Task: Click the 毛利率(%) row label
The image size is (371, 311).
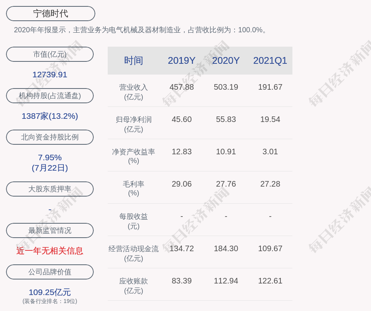Action: (x=134, y=189)
